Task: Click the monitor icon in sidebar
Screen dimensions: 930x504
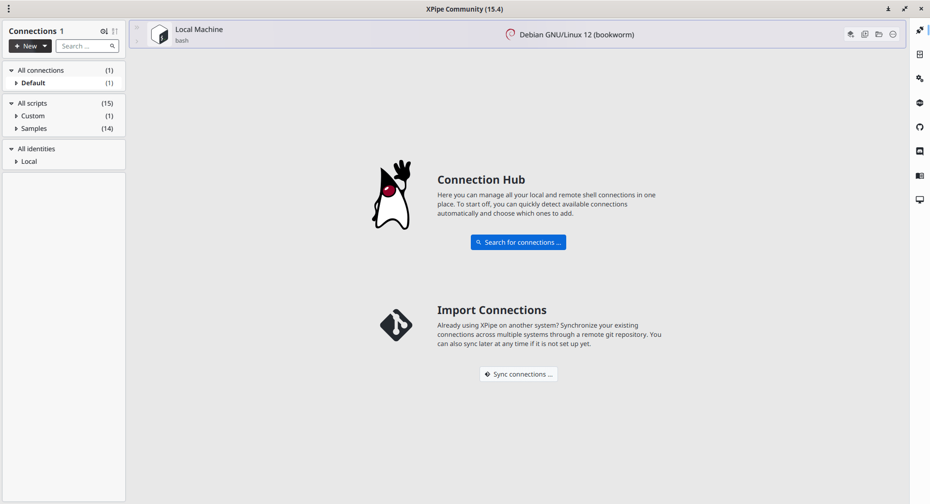Action: [x=919, y=200]
